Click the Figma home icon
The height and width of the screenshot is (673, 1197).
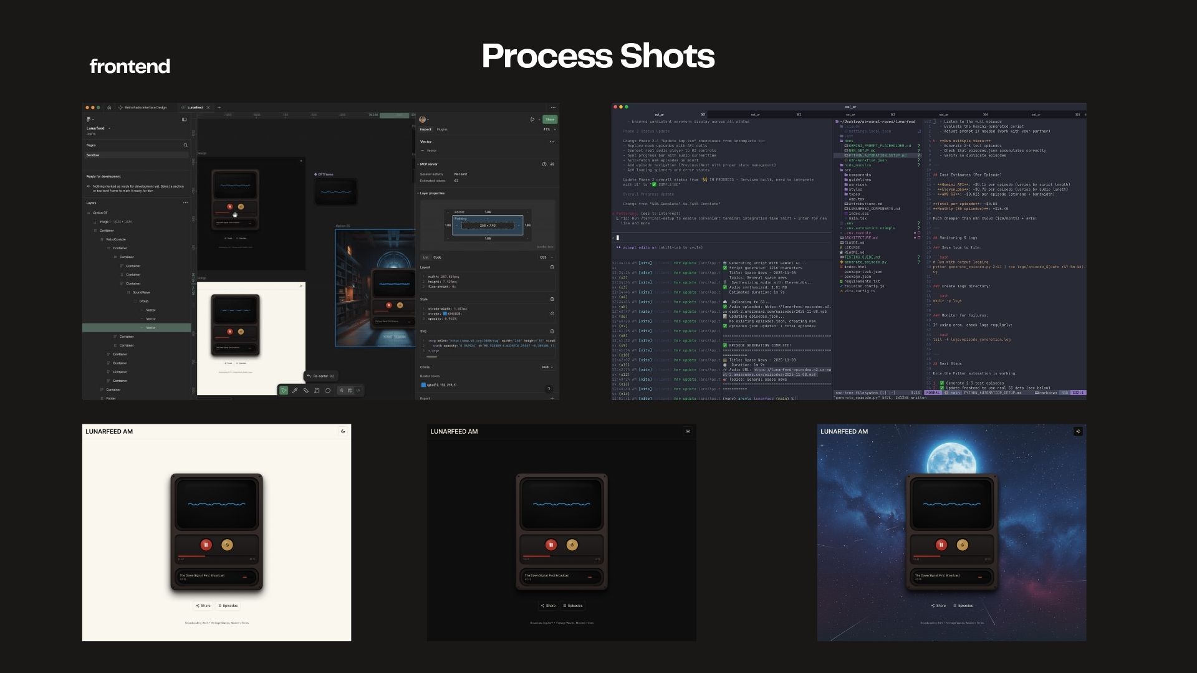click(x=109, y=107)
